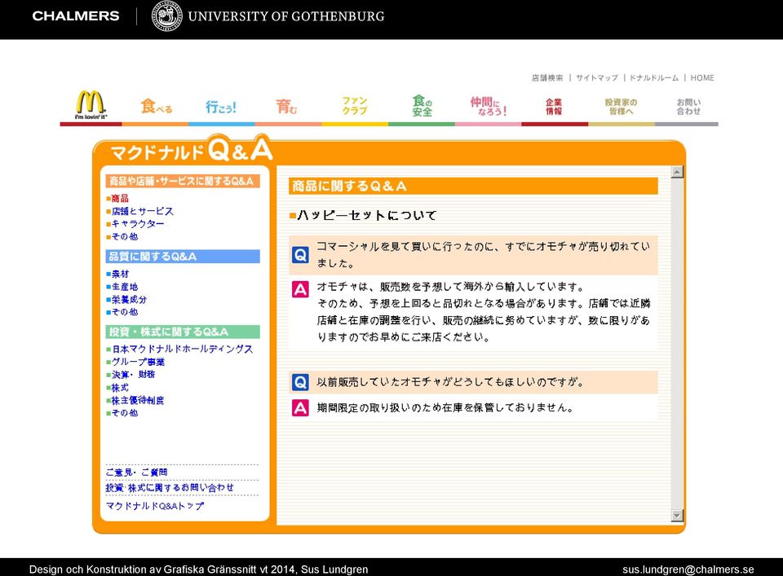Open the 投資家の皆様へ navigation item
The image size is (783, 576).
(x=621, y=107)
